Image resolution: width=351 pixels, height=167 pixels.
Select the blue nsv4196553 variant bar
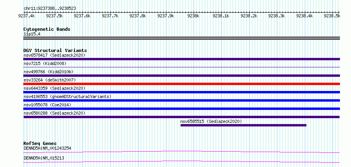click(181, 100)
